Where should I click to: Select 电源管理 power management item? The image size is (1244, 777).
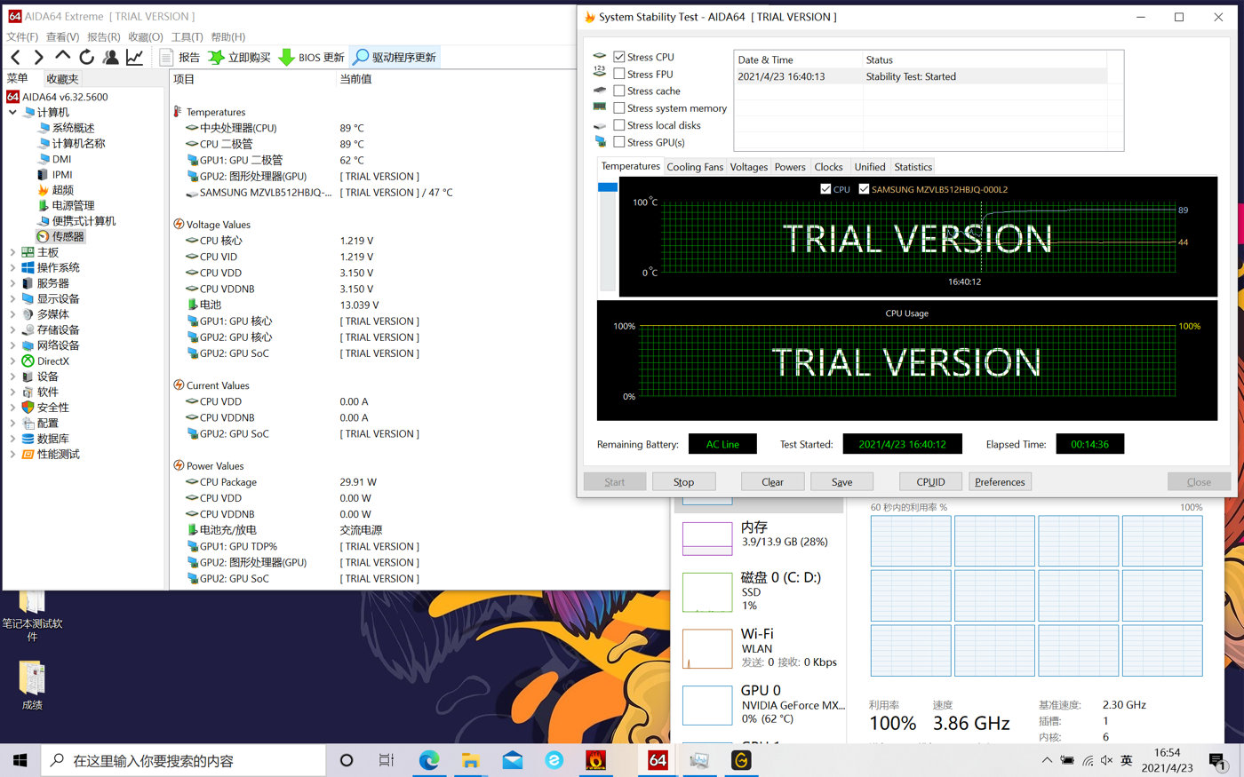73,206
